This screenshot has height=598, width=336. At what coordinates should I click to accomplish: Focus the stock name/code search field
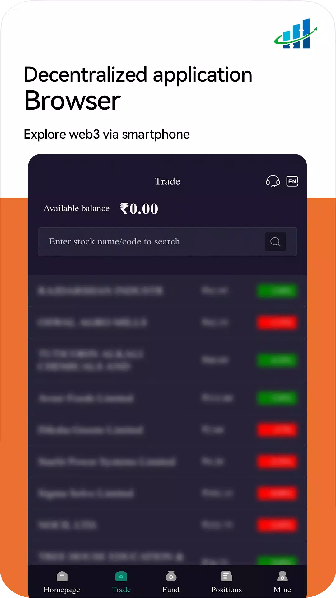coord(167,242)
